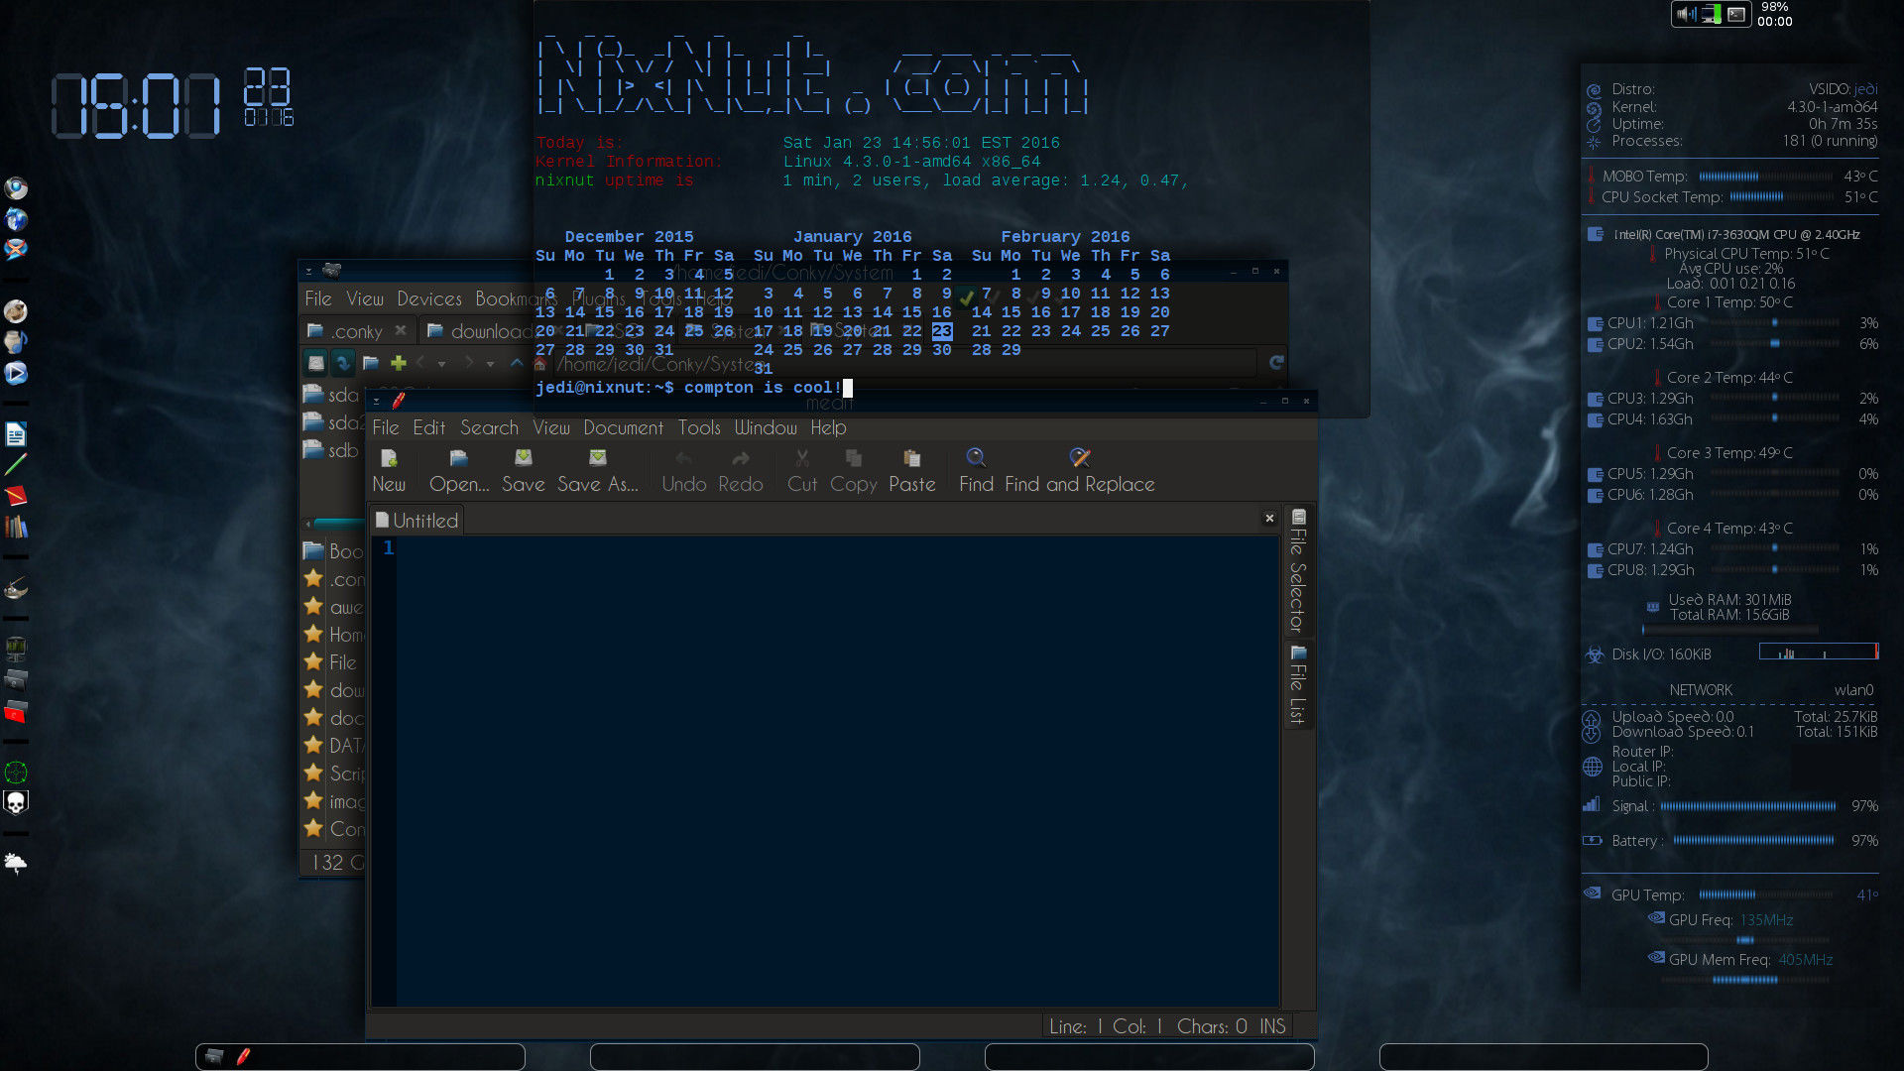Click the Open file toolbar icon
This screenshot has width=1904, height=1071.
458,458
